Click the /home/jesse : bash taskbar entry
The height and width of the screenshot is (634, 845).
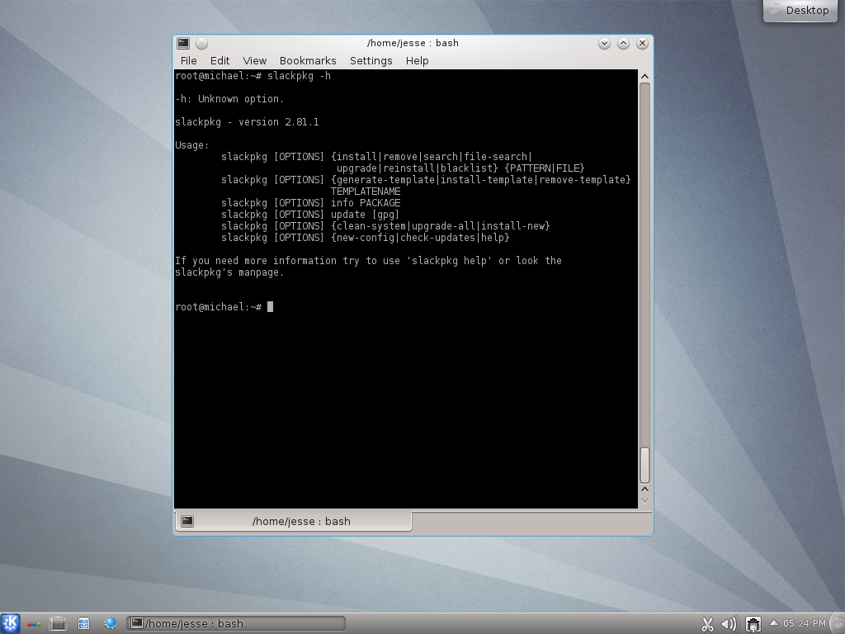coord(235,624)
